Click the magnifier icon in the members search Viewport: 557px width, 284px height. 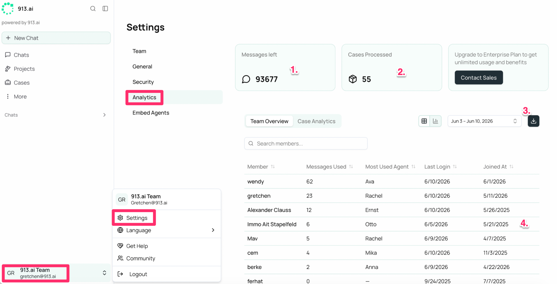tap(251, 143)
